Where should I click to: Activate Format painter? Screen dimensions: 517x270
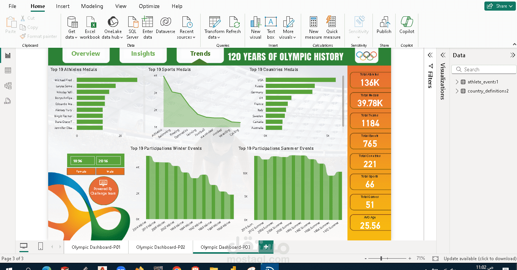click(x=38, y=36)
